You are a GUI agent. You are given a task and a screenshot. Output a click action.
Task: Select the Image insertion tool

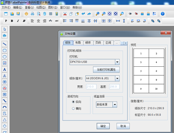point(5,63)
